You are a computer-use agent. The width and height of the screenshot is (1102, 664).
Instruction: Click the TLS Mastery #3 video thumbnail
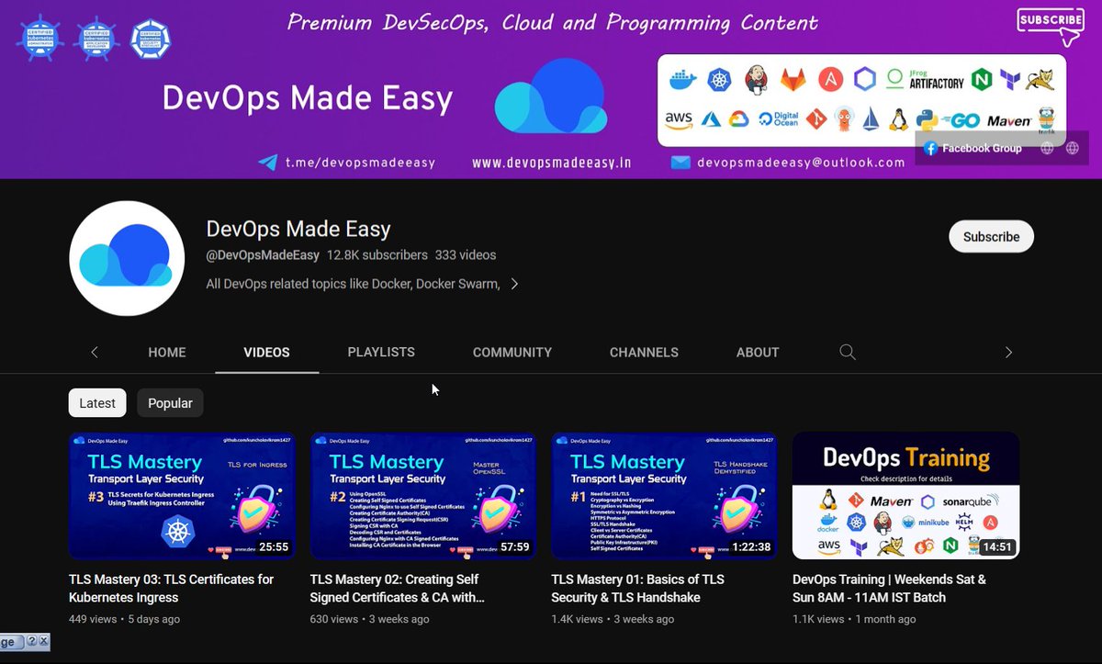pyautogui.click(x=182, y=495)
